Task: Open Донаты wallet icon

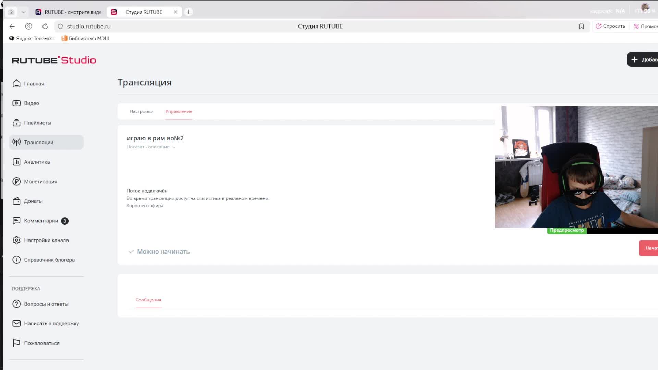Action: 16,201
